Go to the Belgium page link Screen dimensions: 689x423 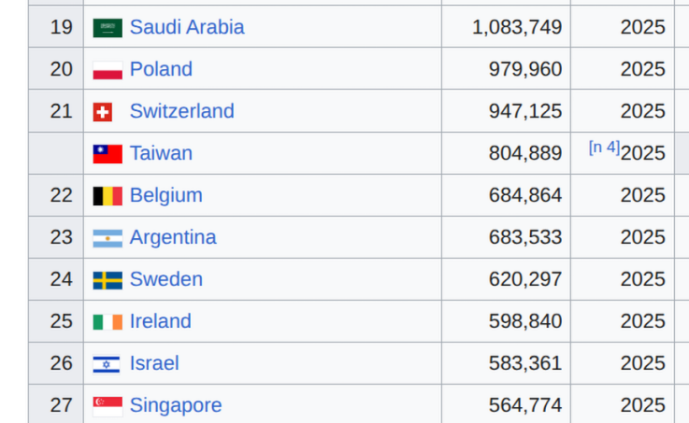click(x=166, y=195)
